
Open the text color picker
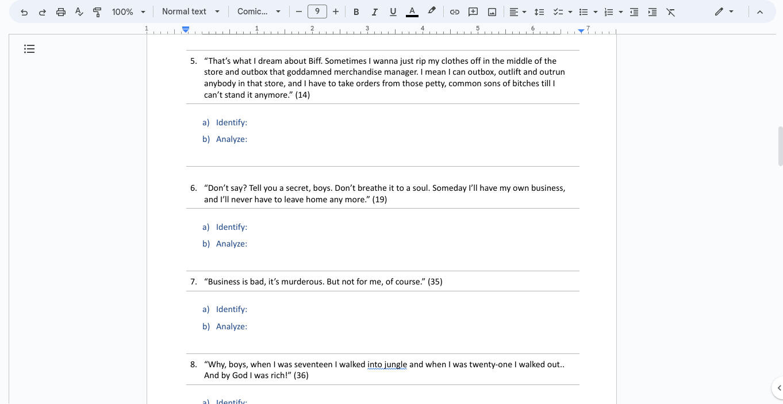[412, 11]
